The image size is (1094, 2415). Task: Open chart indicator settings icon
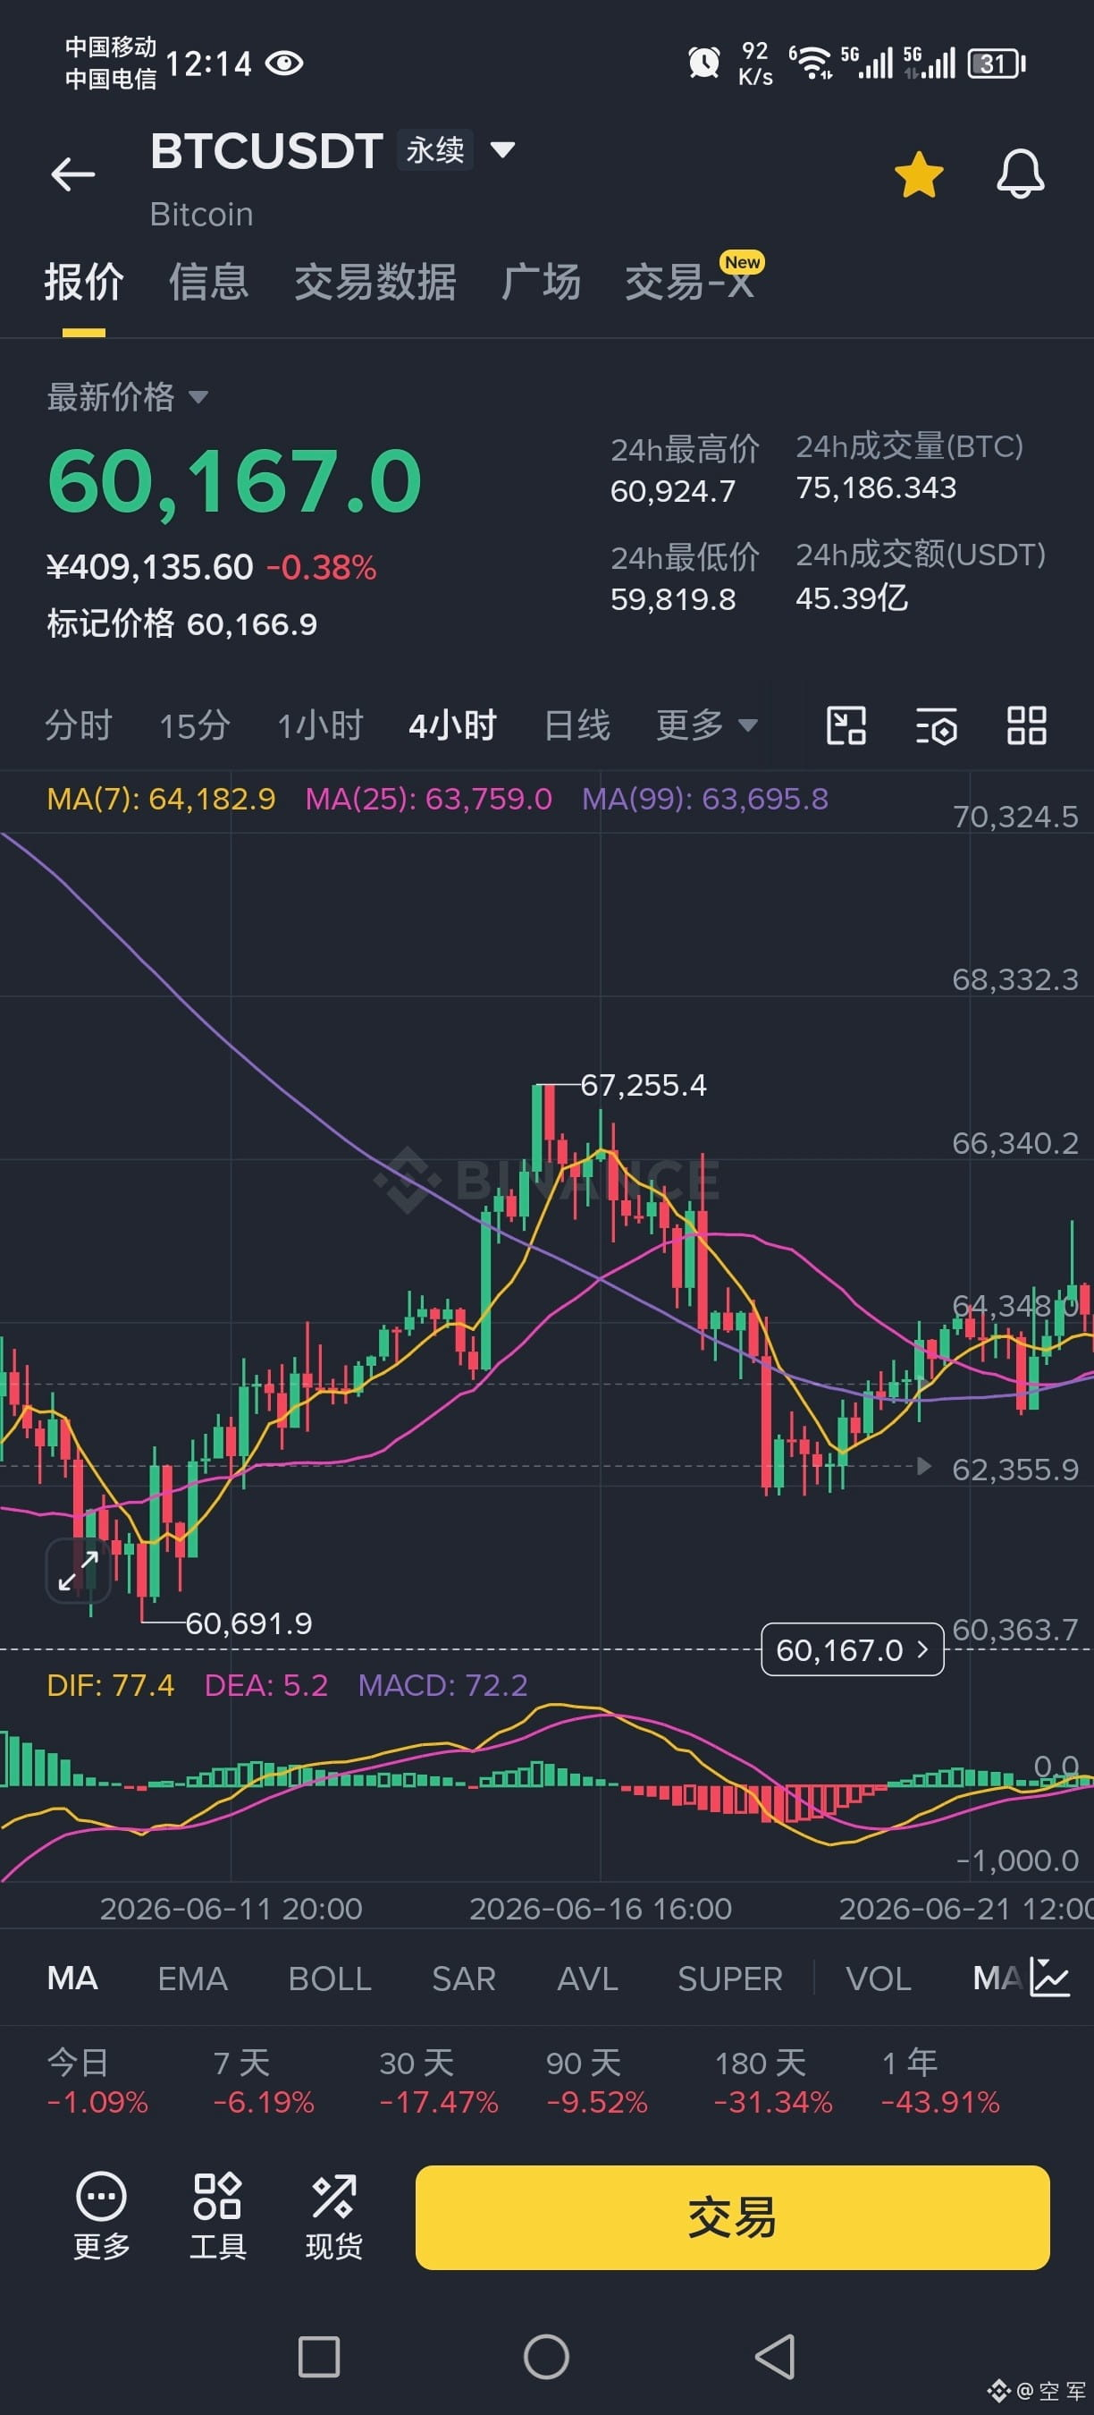point(936,725)
